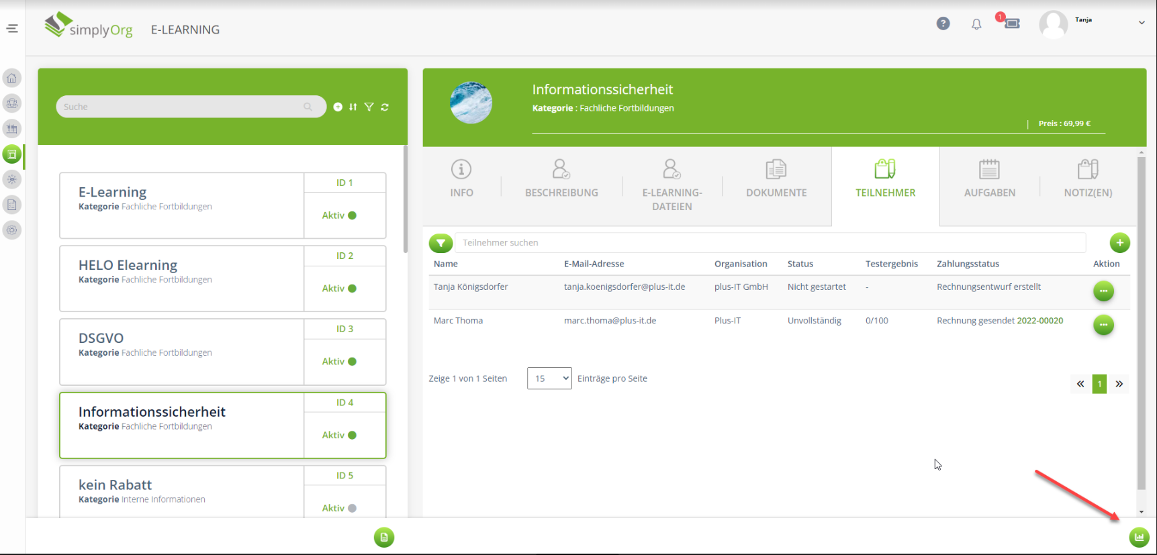
Task: Click the add course plus icon beside search
Action: (x=338, y=107)
